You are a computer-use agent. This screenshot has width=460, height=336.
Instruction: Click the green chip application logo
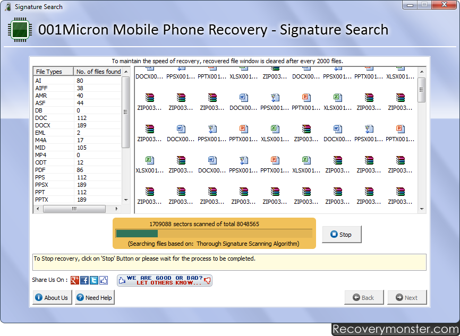click(x=20, y=30)
